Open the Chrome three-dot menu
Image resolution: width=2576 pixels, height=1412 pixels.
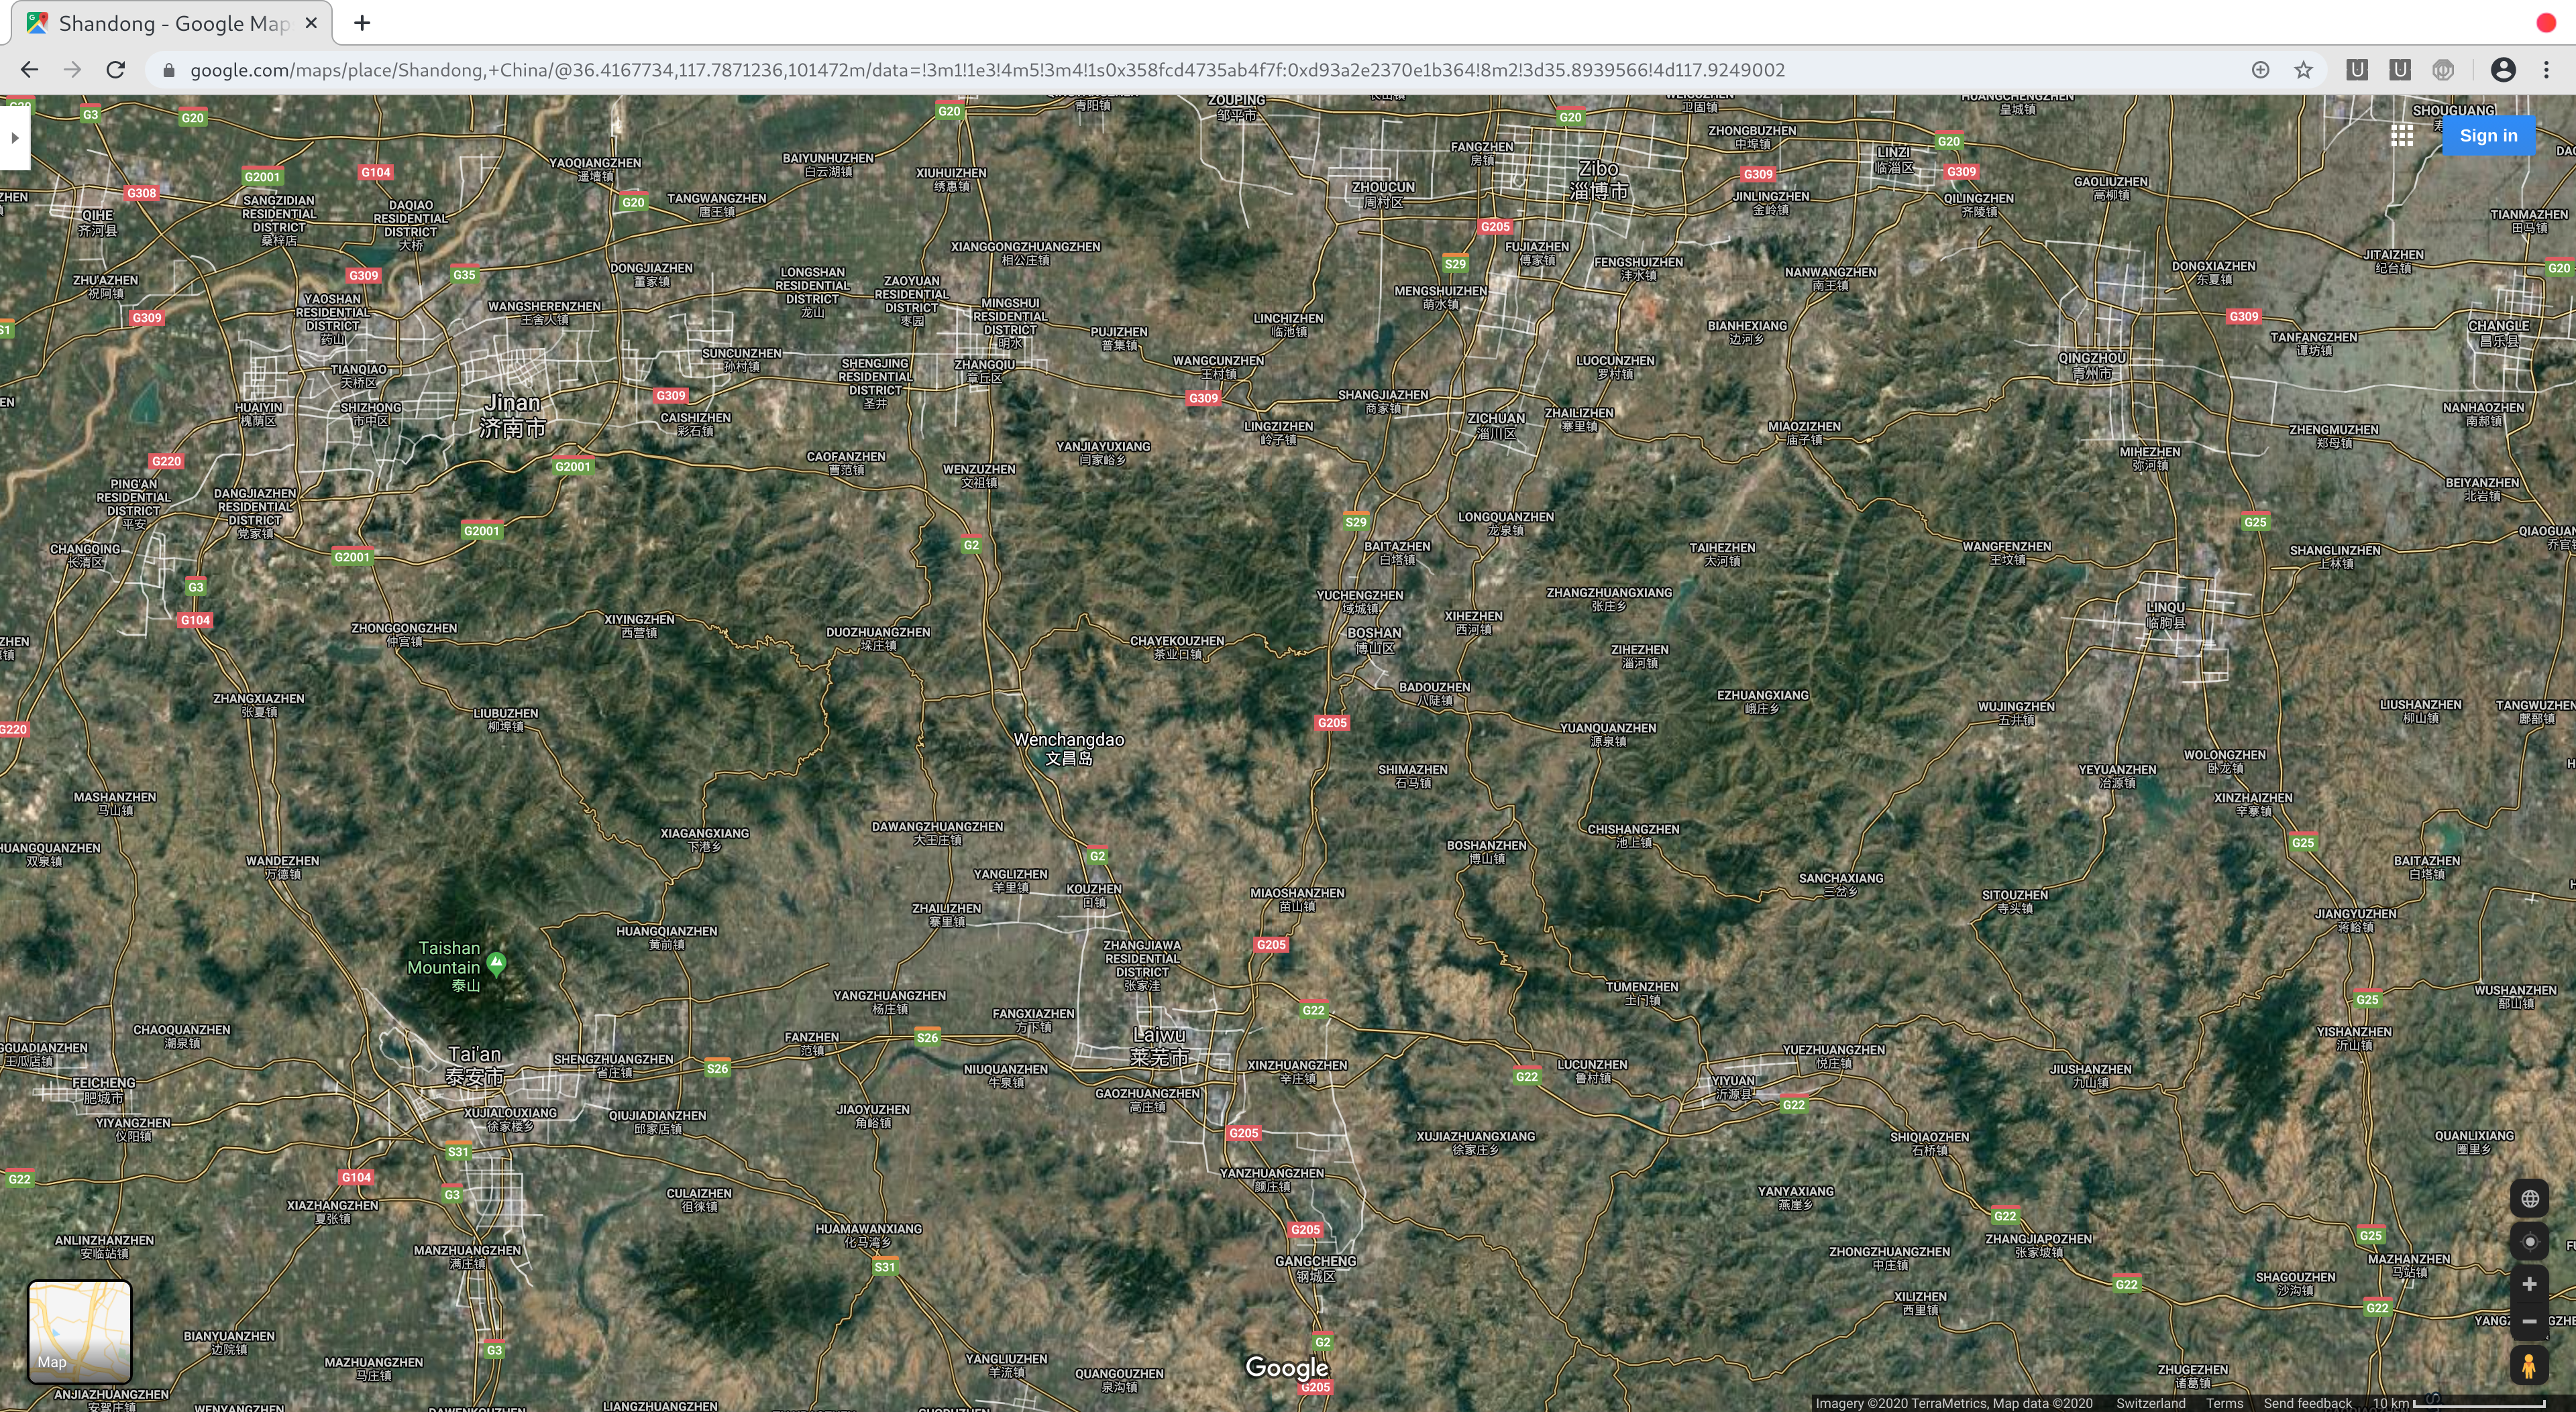point(2546,70)
